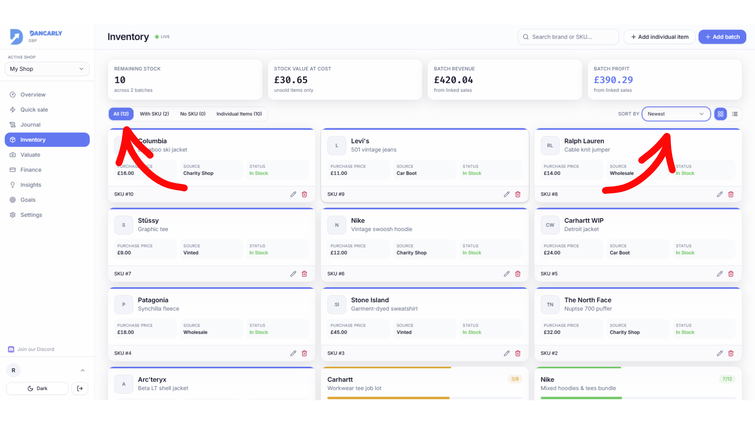Click Add individual item button

[659, 37]
